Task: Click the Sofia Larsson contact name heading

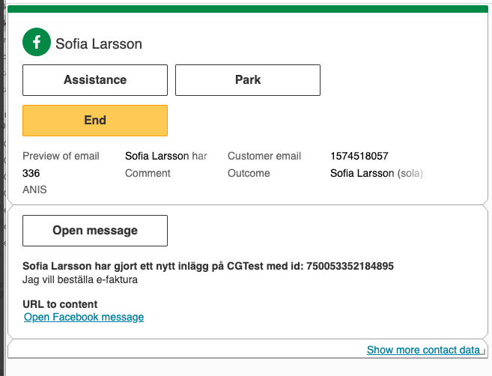Action: (99, 44)
